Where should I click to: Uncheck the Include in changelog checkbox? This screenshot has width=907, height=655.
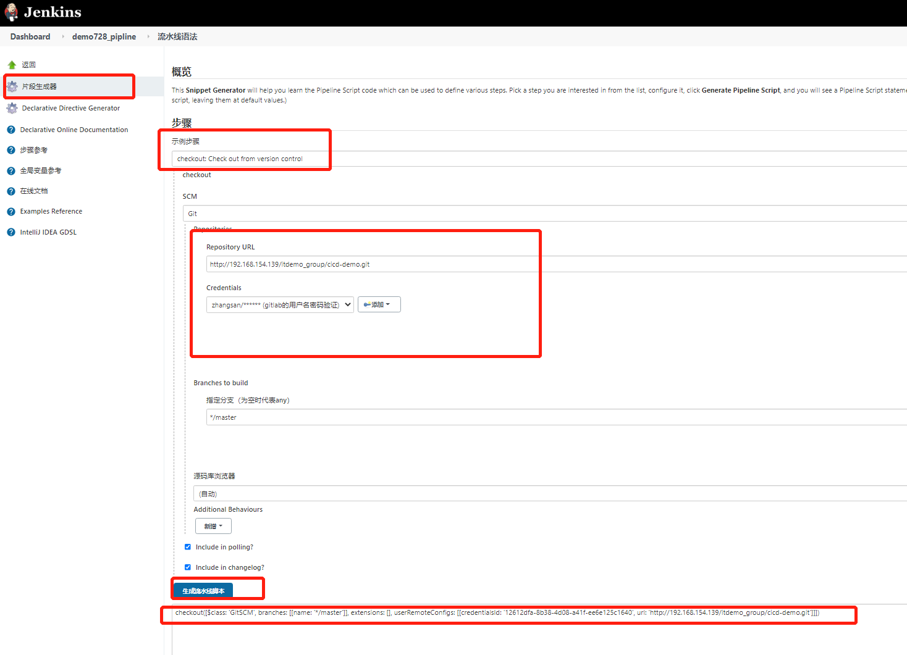tap(188, 567)
